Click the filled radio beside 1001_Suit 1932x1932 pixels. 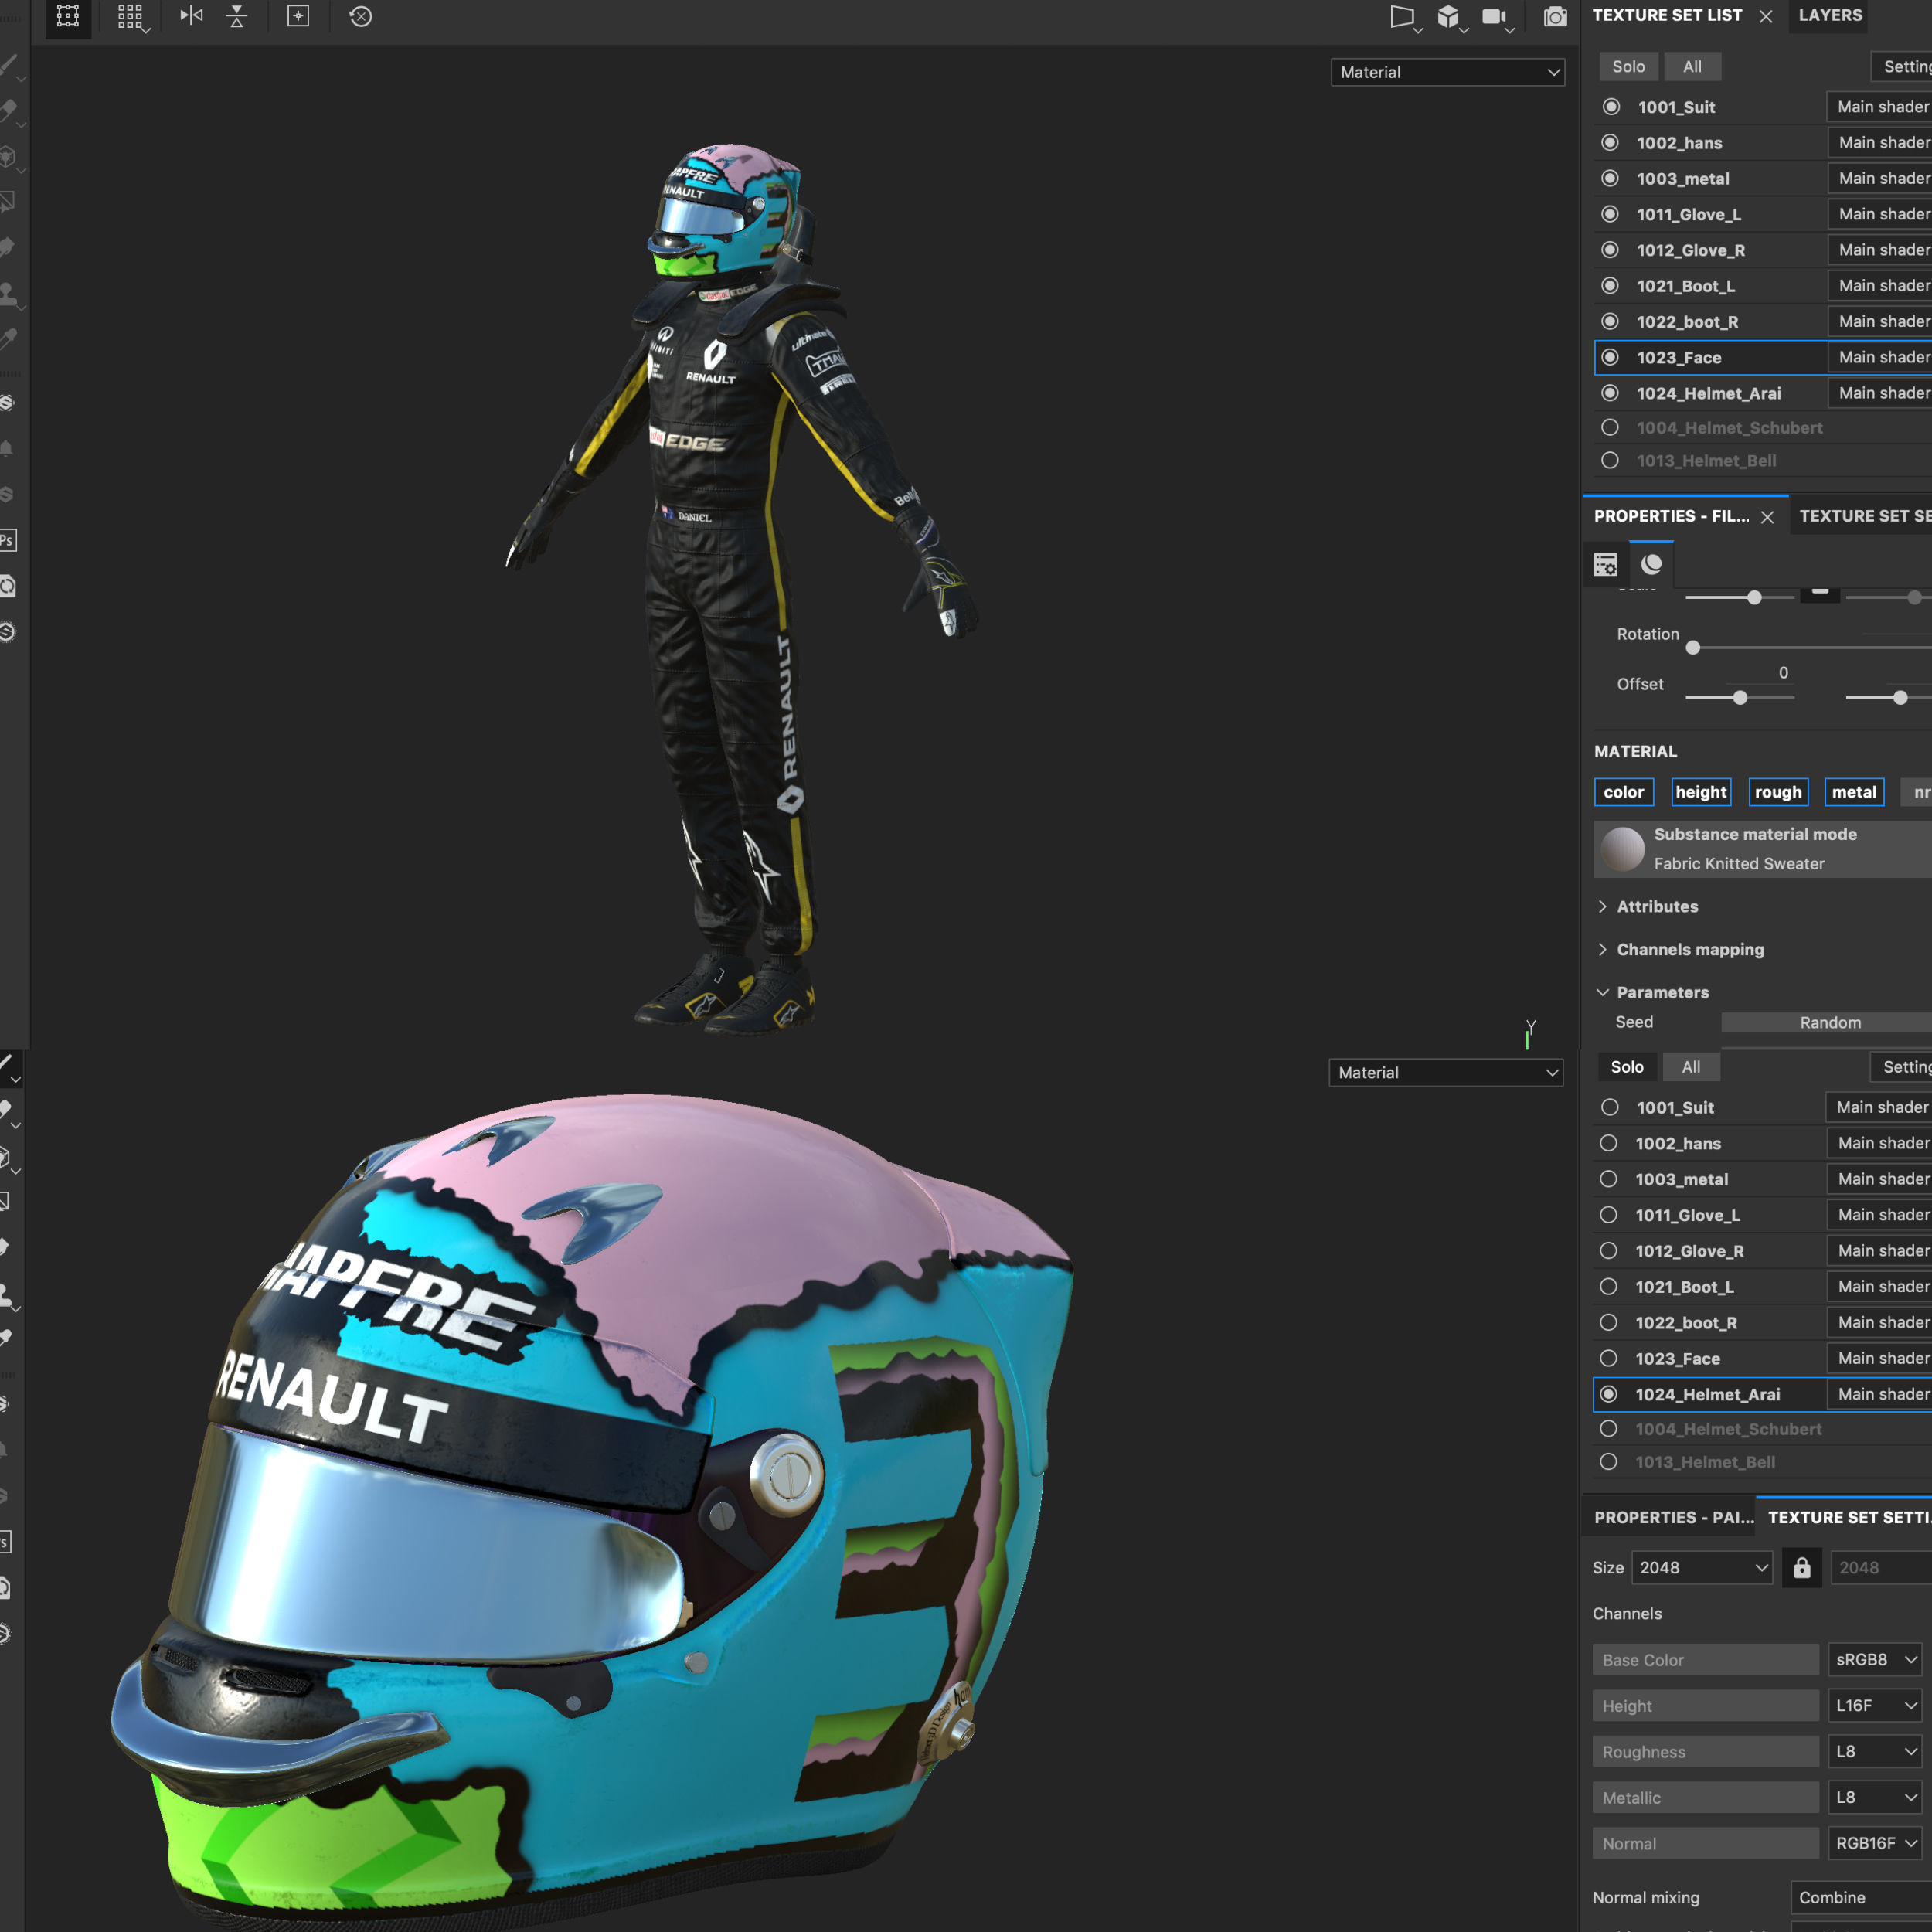point(1611,106)
